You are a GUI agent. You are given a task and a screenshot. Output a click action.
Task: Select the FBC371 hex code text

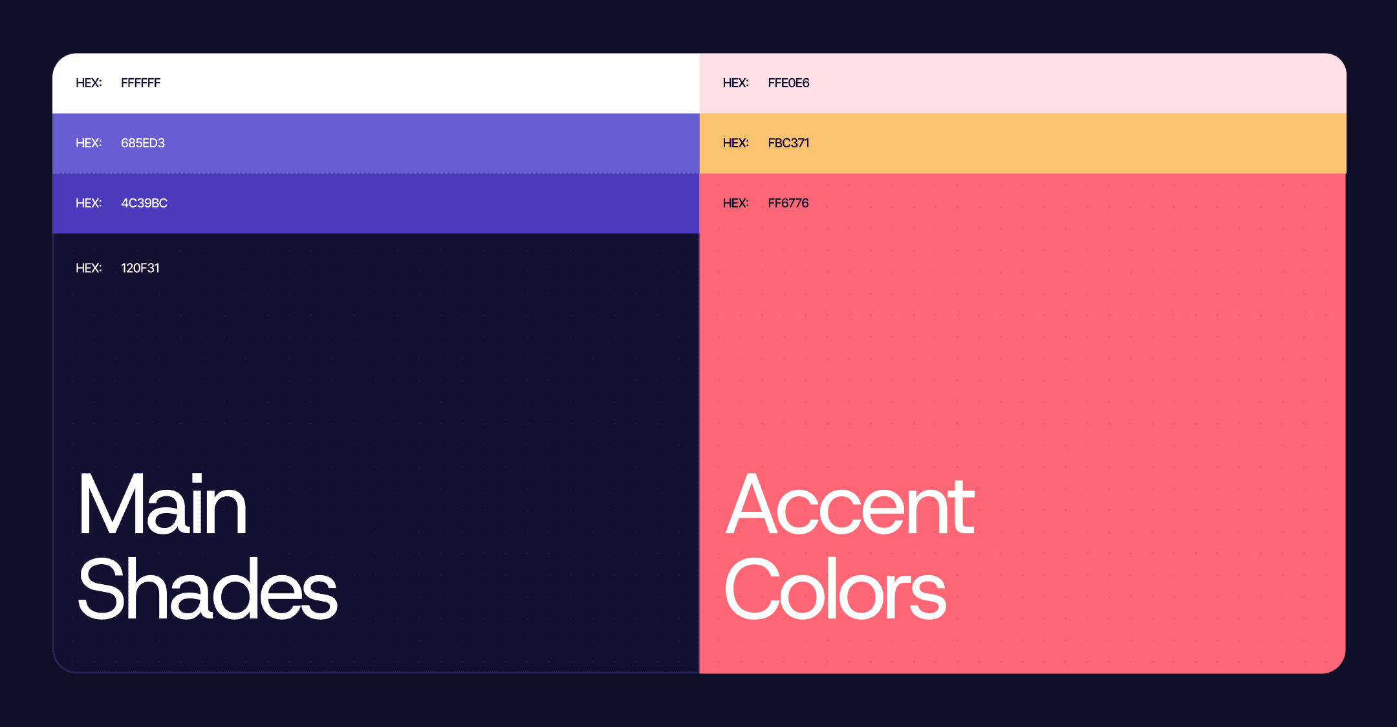(x=788, y=143)
